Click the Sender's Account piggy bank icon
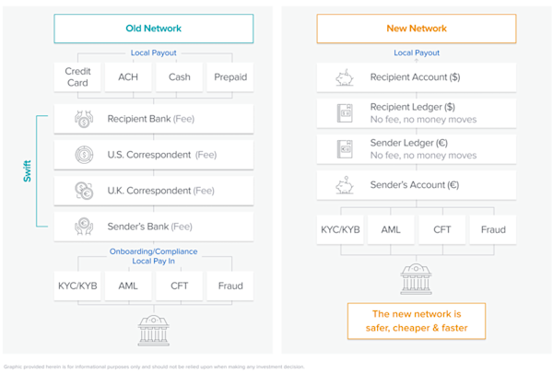The height and width of the screenshot is (373, 553). coord(345,185)
